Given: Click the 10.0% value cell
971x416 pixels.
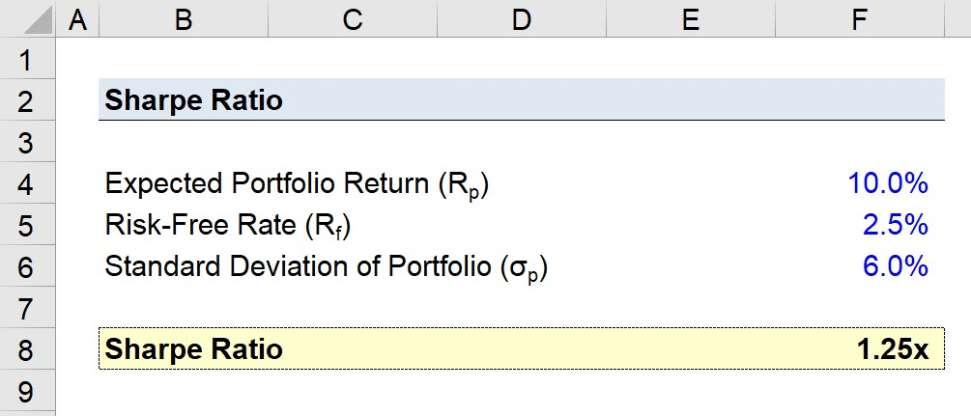Looking at the screenshot, I should (860, 183).
